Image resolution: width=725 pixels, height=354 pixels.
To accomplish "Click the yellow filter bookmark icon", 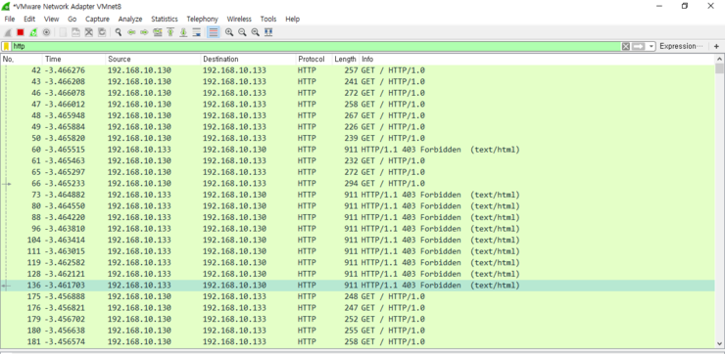I will click(7, 46).
